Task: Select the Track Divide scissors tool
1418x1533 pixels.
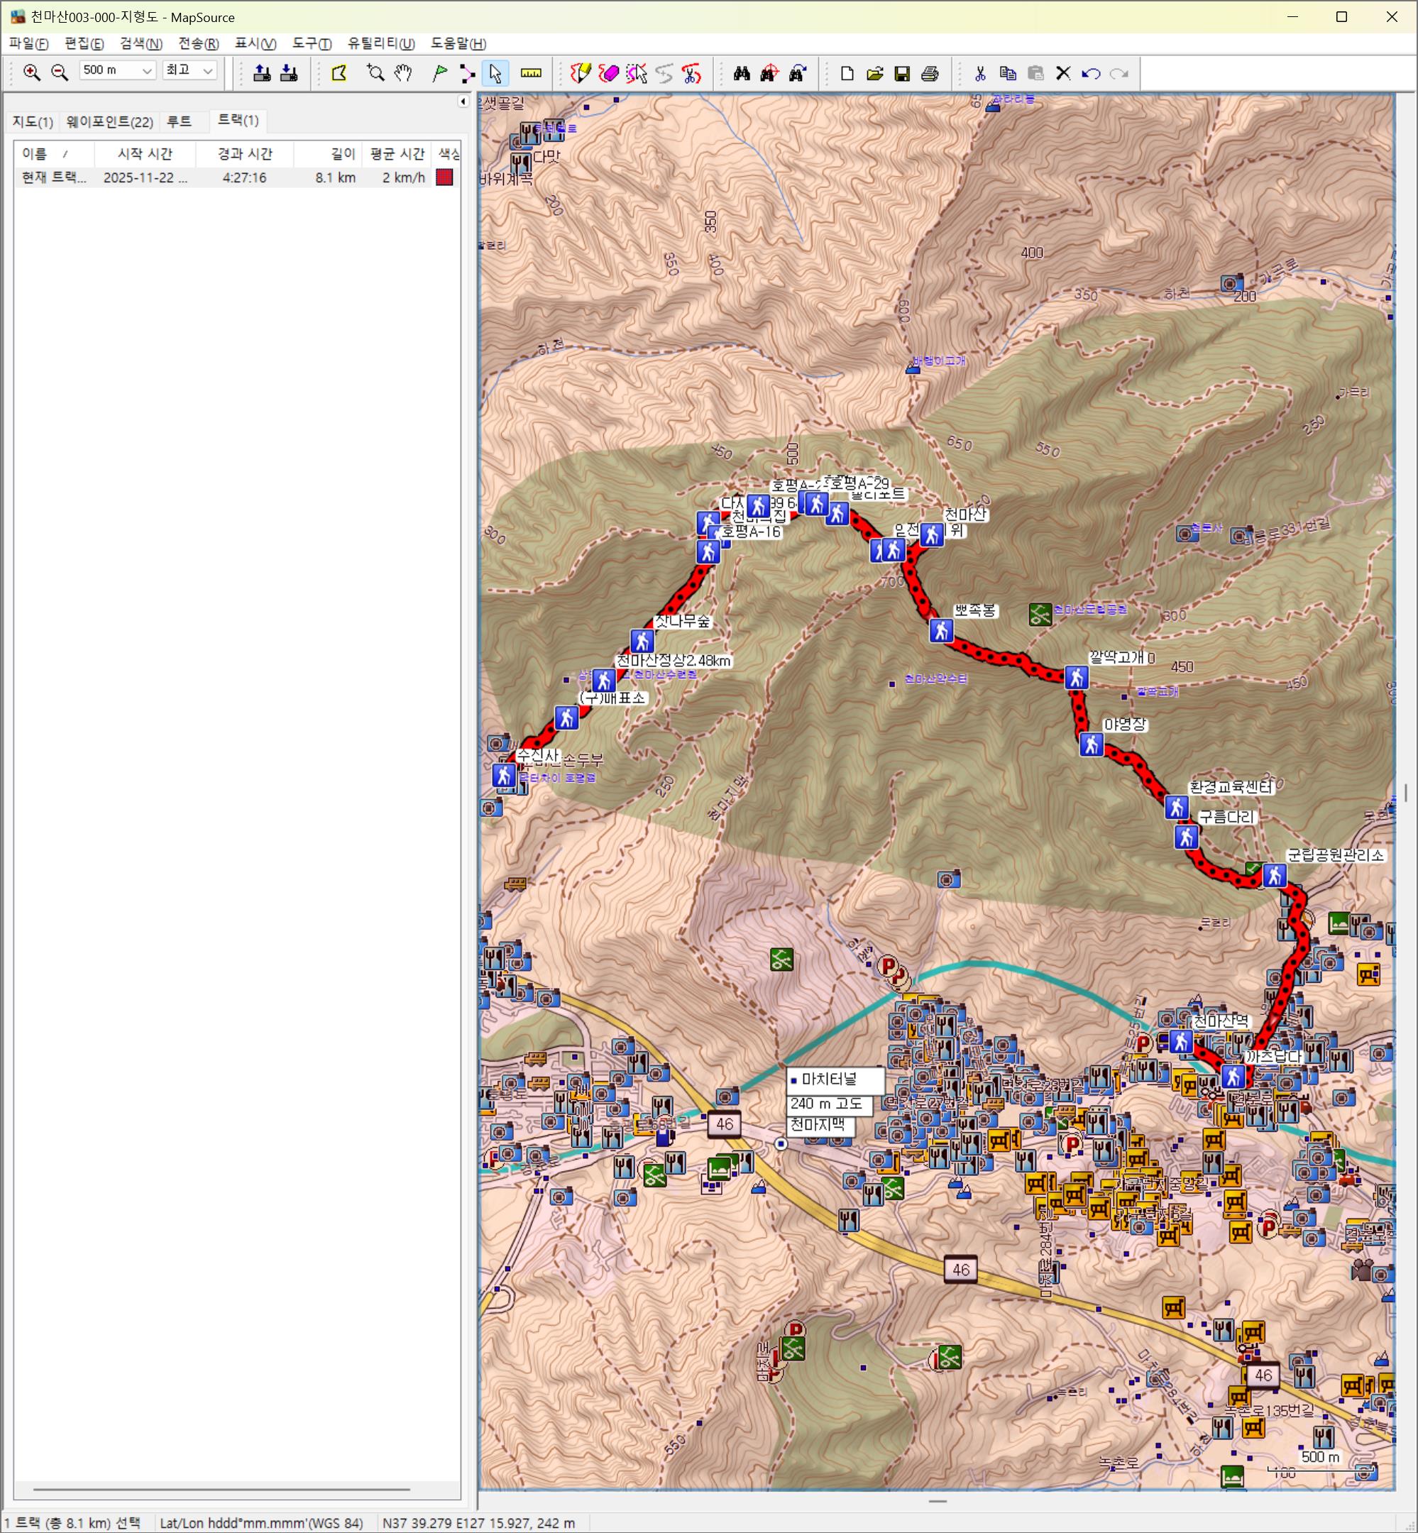Action: [691, 73]
